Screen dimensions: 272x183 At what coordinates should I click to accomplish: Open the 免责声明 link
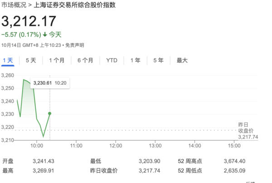pos(75,45)
